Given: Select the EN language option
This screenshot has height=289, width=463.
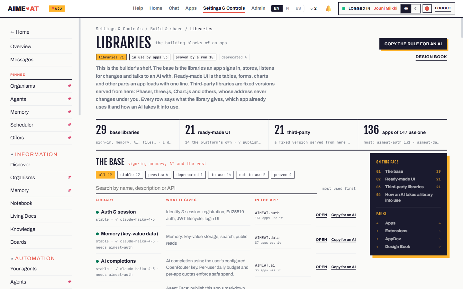Looking at the screenshot, I should 277,8.
